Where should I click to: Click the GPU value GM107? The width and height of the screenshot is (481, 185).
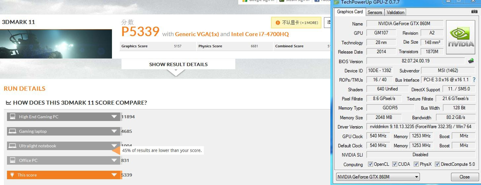click(x=381, y=33)
